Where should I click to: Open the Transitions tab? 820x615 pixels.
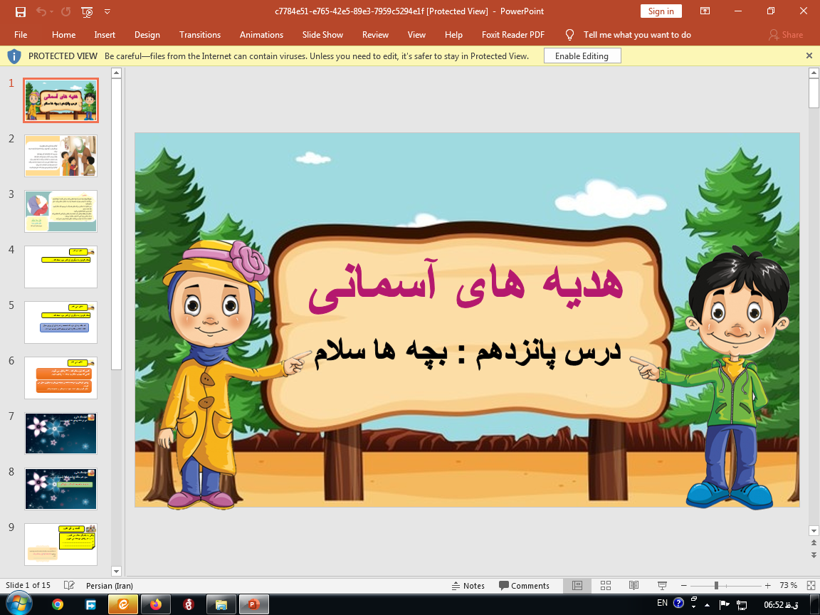tap(200, 34)
